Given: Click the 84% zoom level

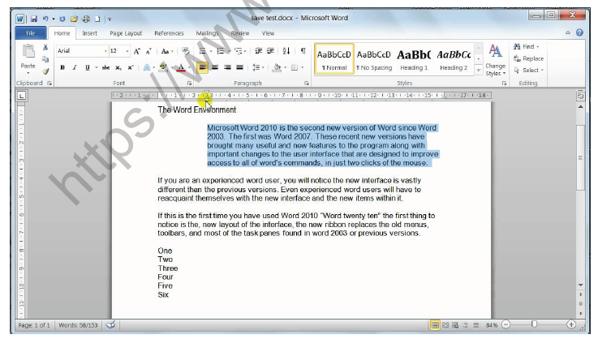Looking at the screenshot, I should 492,325.
